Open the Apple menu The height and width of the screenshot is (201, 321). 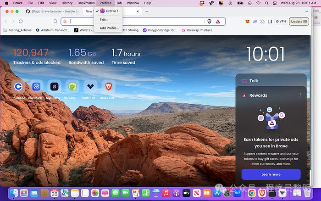[6, 3]
